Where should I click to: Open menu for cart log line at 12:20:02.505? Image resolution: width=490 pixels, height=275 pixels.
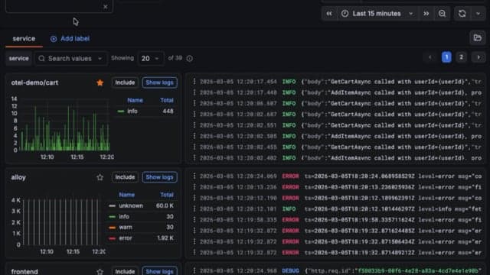tap(194, 136)
